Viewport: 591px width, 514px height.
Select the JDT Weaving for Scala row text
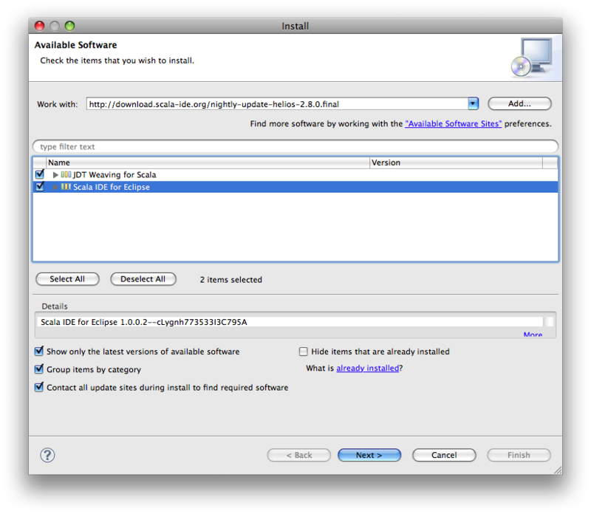[115, 174]
